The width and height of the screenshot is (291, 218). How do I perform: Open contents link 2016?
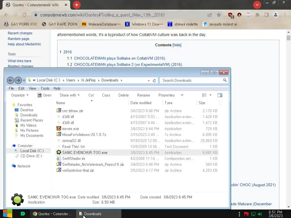point(68,52)
